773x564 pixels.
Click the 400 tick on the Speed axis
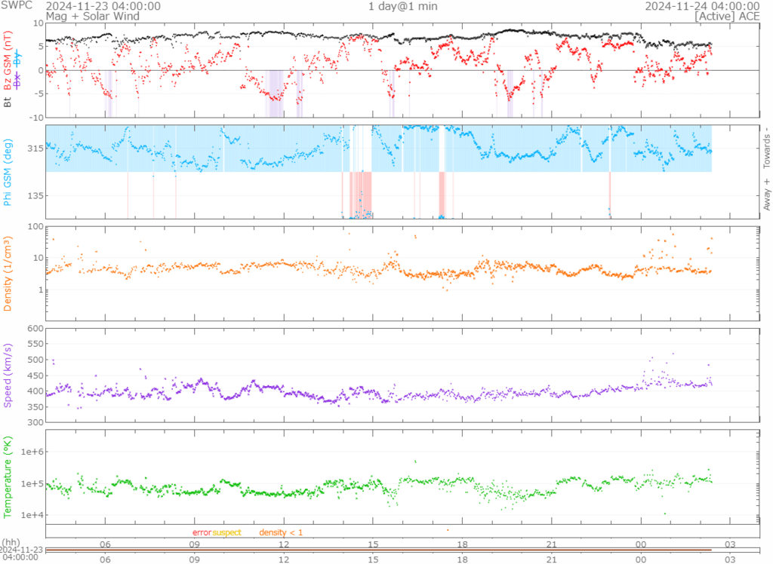tap(36, 391)
